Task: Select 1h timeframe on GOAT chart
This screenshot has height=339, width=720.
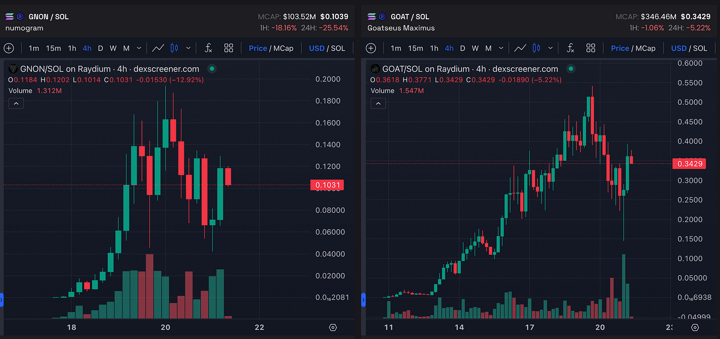Action: 434,48
